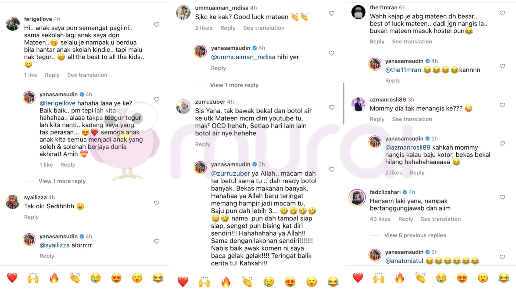Tap the laughing emoji in right reaction bar

pyautogui.click(x=504, y=278)
